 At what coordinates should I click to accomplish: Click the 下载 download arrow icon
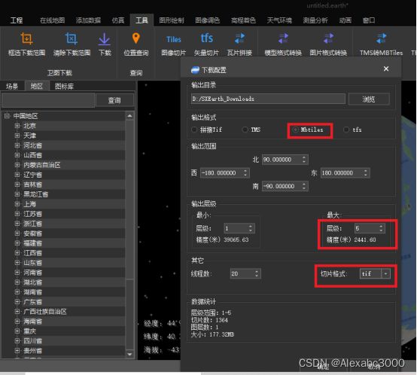104,39
